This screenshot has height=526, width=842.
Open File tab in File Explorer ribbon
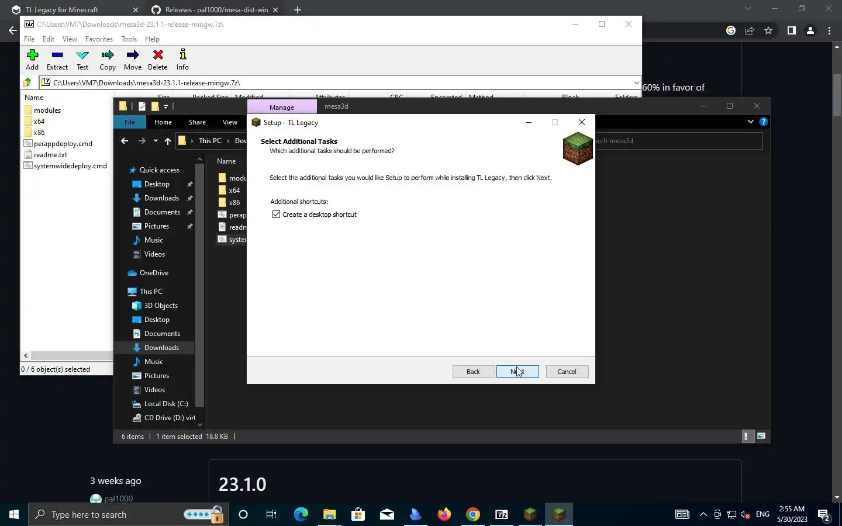(x=130, y=122)
